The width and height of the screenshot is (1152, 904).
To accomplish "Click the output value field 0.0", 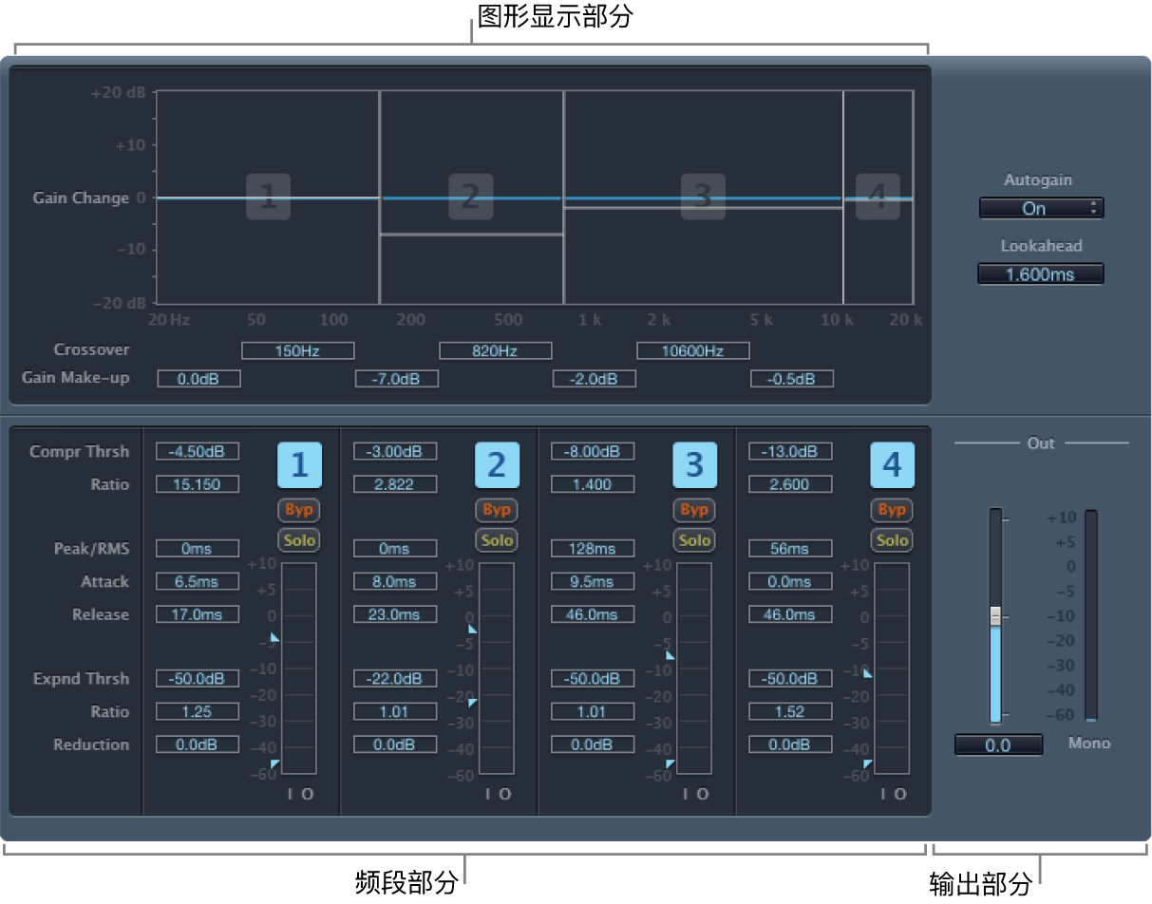I will (998, 745).
